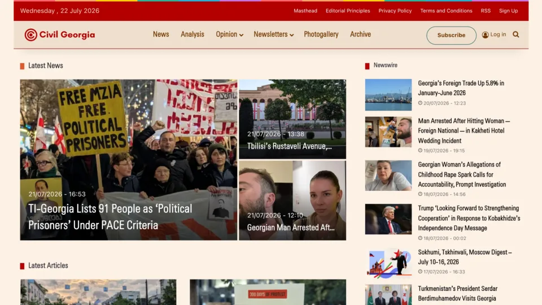The image size is (542, 305).
Task: Click the Sign Up link
Action: tap(509, 11)
